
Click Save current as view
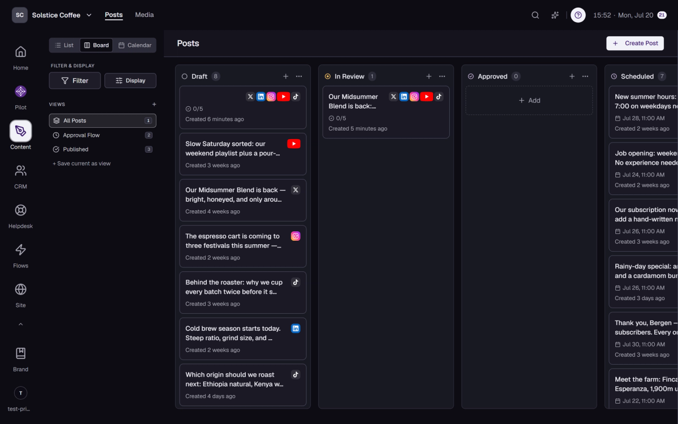click(82, 163)
